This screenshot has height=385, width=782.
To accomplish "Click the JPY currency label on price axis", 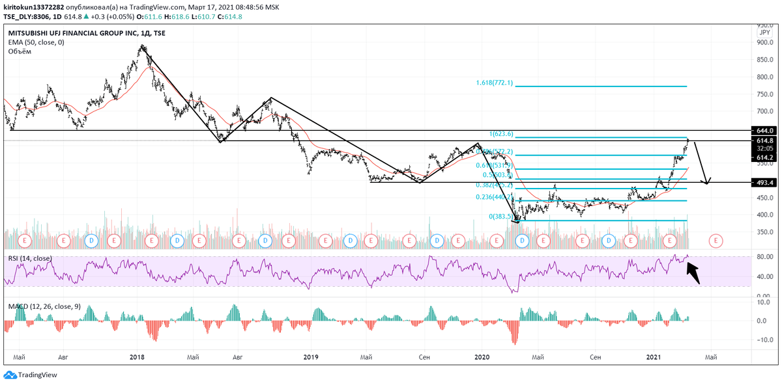I will pos(764,32).
